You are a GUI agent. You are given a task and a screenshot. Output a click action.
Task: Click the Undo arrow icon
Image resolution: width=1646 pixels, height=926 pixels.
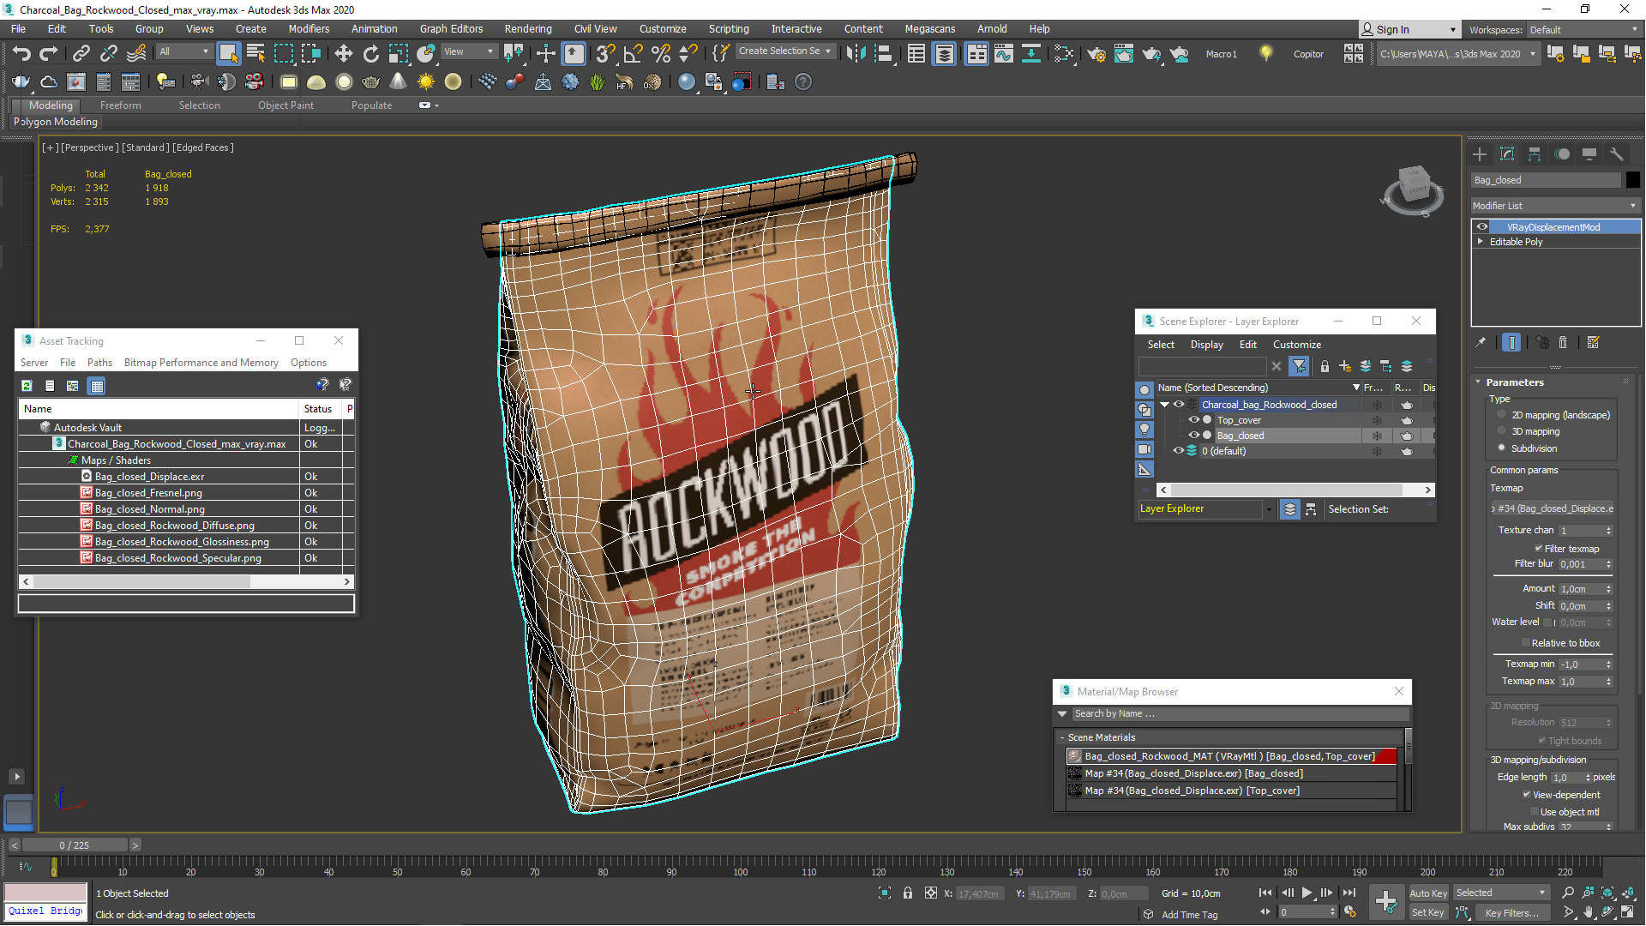coord(21,53)
